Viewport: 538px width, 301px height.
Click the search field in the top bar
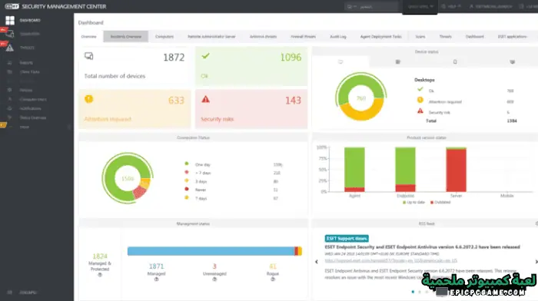[379, 6]
